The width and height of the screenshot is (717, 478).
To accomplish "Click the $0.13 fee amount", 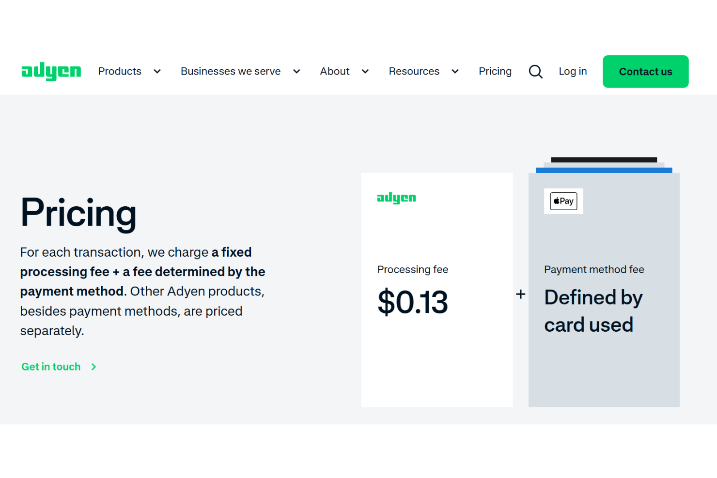I will coord(413,302).
